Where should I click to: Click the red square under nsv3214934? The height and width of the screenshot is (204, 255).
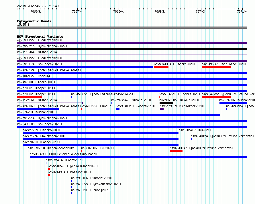[x=49, y=175]
